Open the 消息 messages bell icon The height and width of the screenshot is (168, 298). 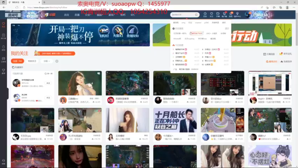231,15
